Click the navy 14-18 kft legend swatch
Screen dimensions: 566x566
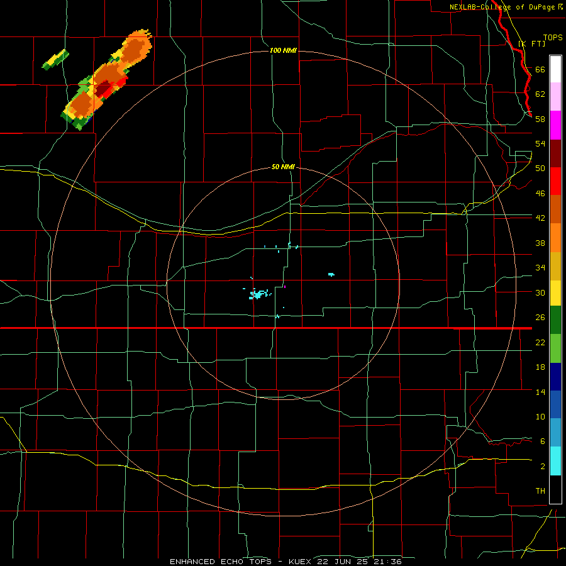(555, 376)
